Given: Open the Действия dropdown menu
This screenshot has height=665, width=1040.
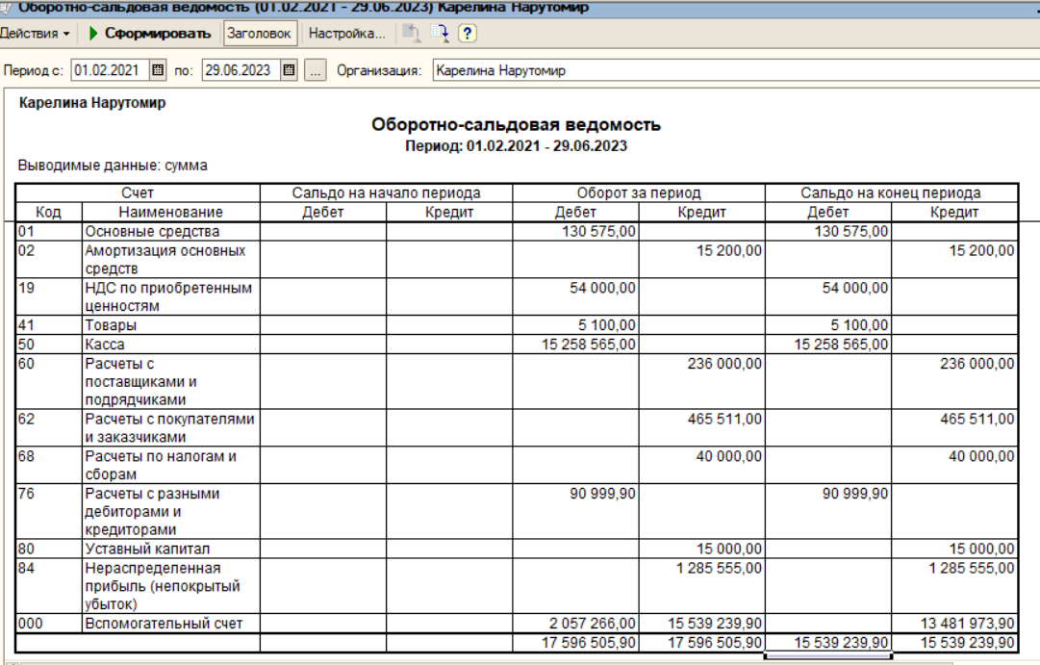Looking at the screenshot, I should tap(35, 33).
